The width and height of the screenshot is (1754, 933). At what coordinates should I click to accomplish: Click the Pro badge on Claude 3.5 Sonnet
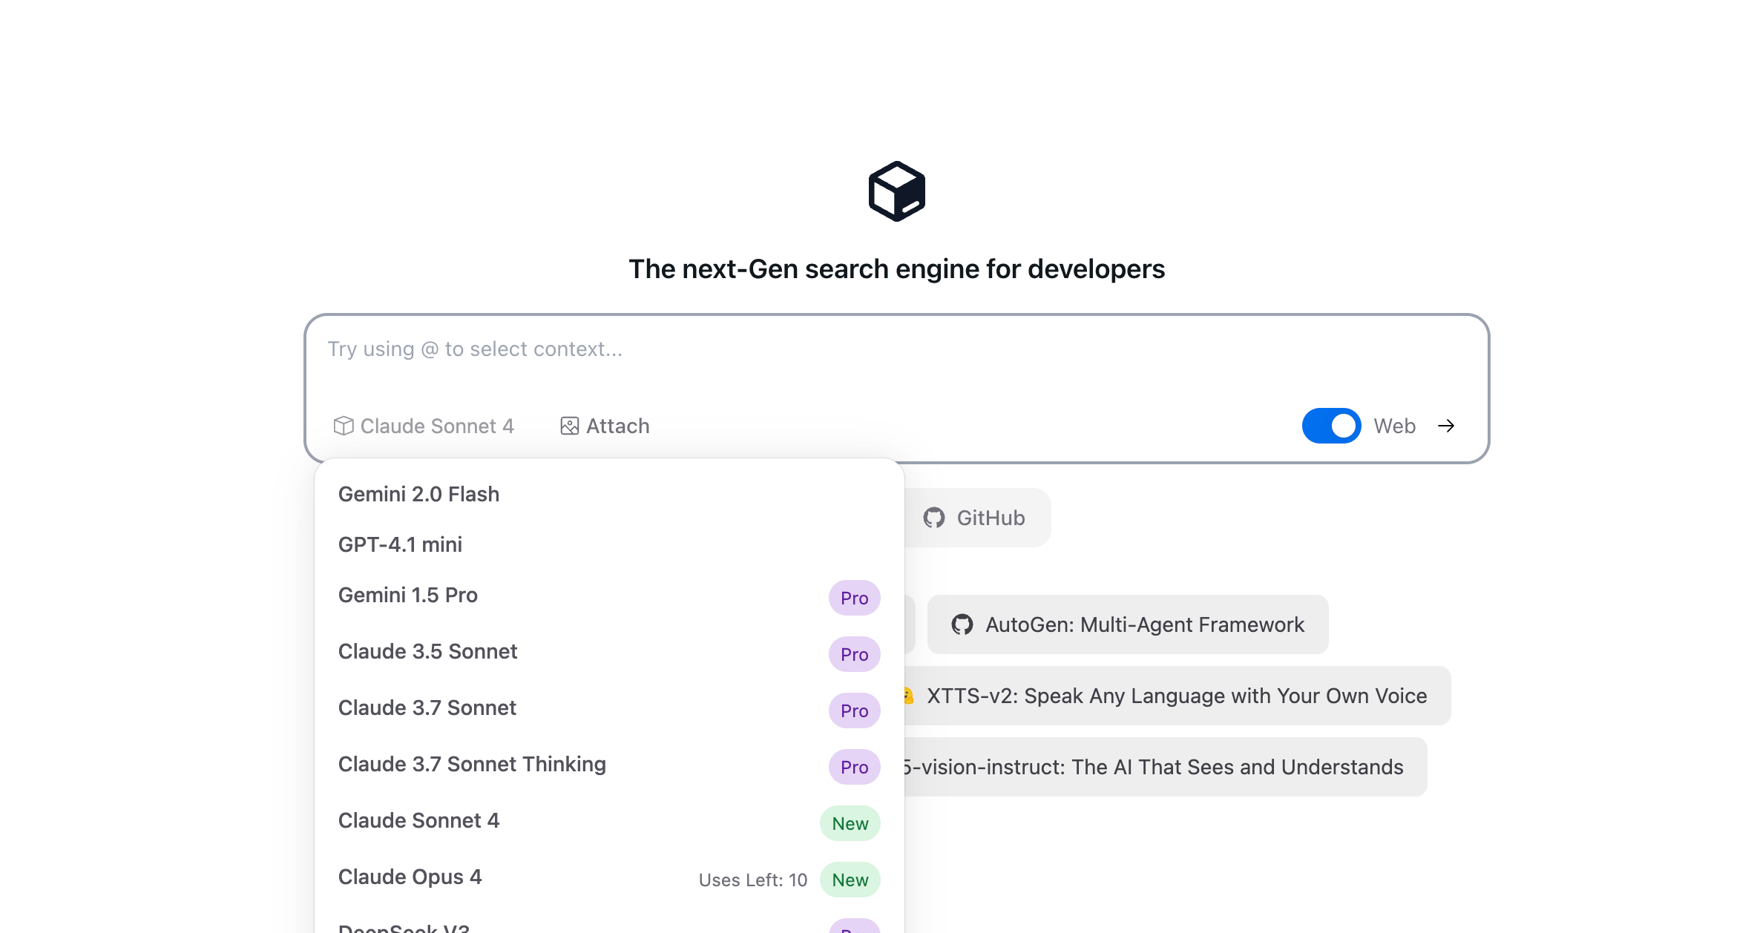pyautogui.click(x=854, y=654)
